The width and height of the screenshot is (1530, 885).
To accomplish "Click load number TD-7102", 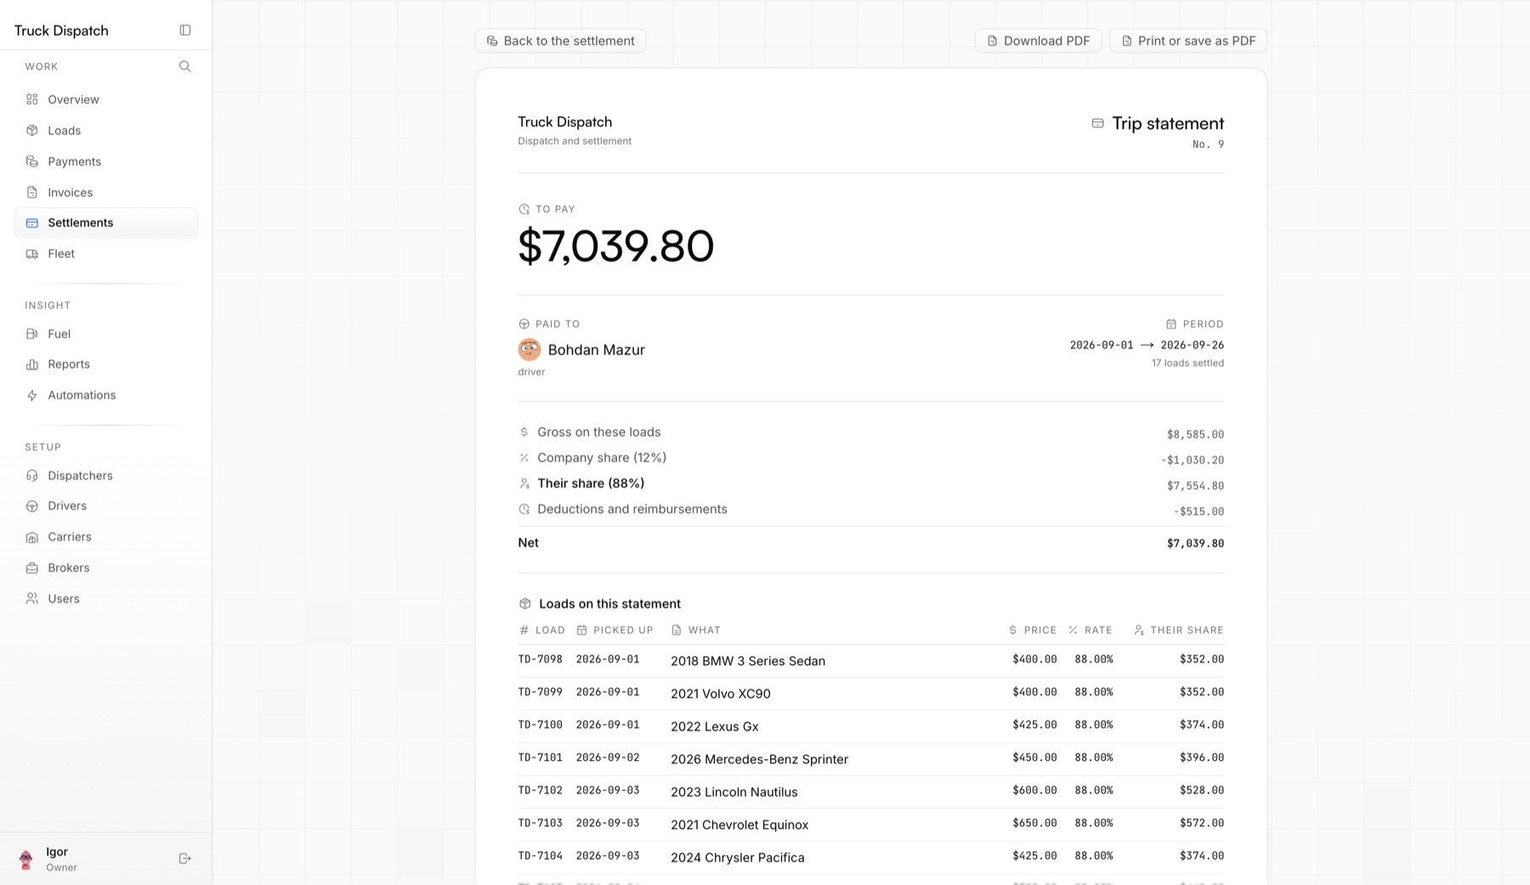I will 541,791.
